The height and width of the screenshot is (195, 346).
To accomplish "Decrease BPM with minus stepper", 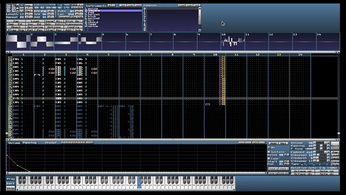I will click(x=52, y=11).
